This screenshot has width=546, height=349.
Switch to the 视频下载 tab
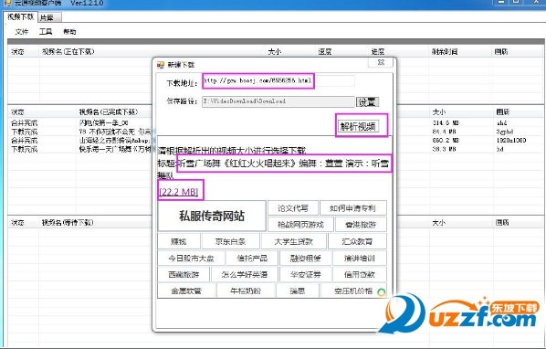pos(20,16)
